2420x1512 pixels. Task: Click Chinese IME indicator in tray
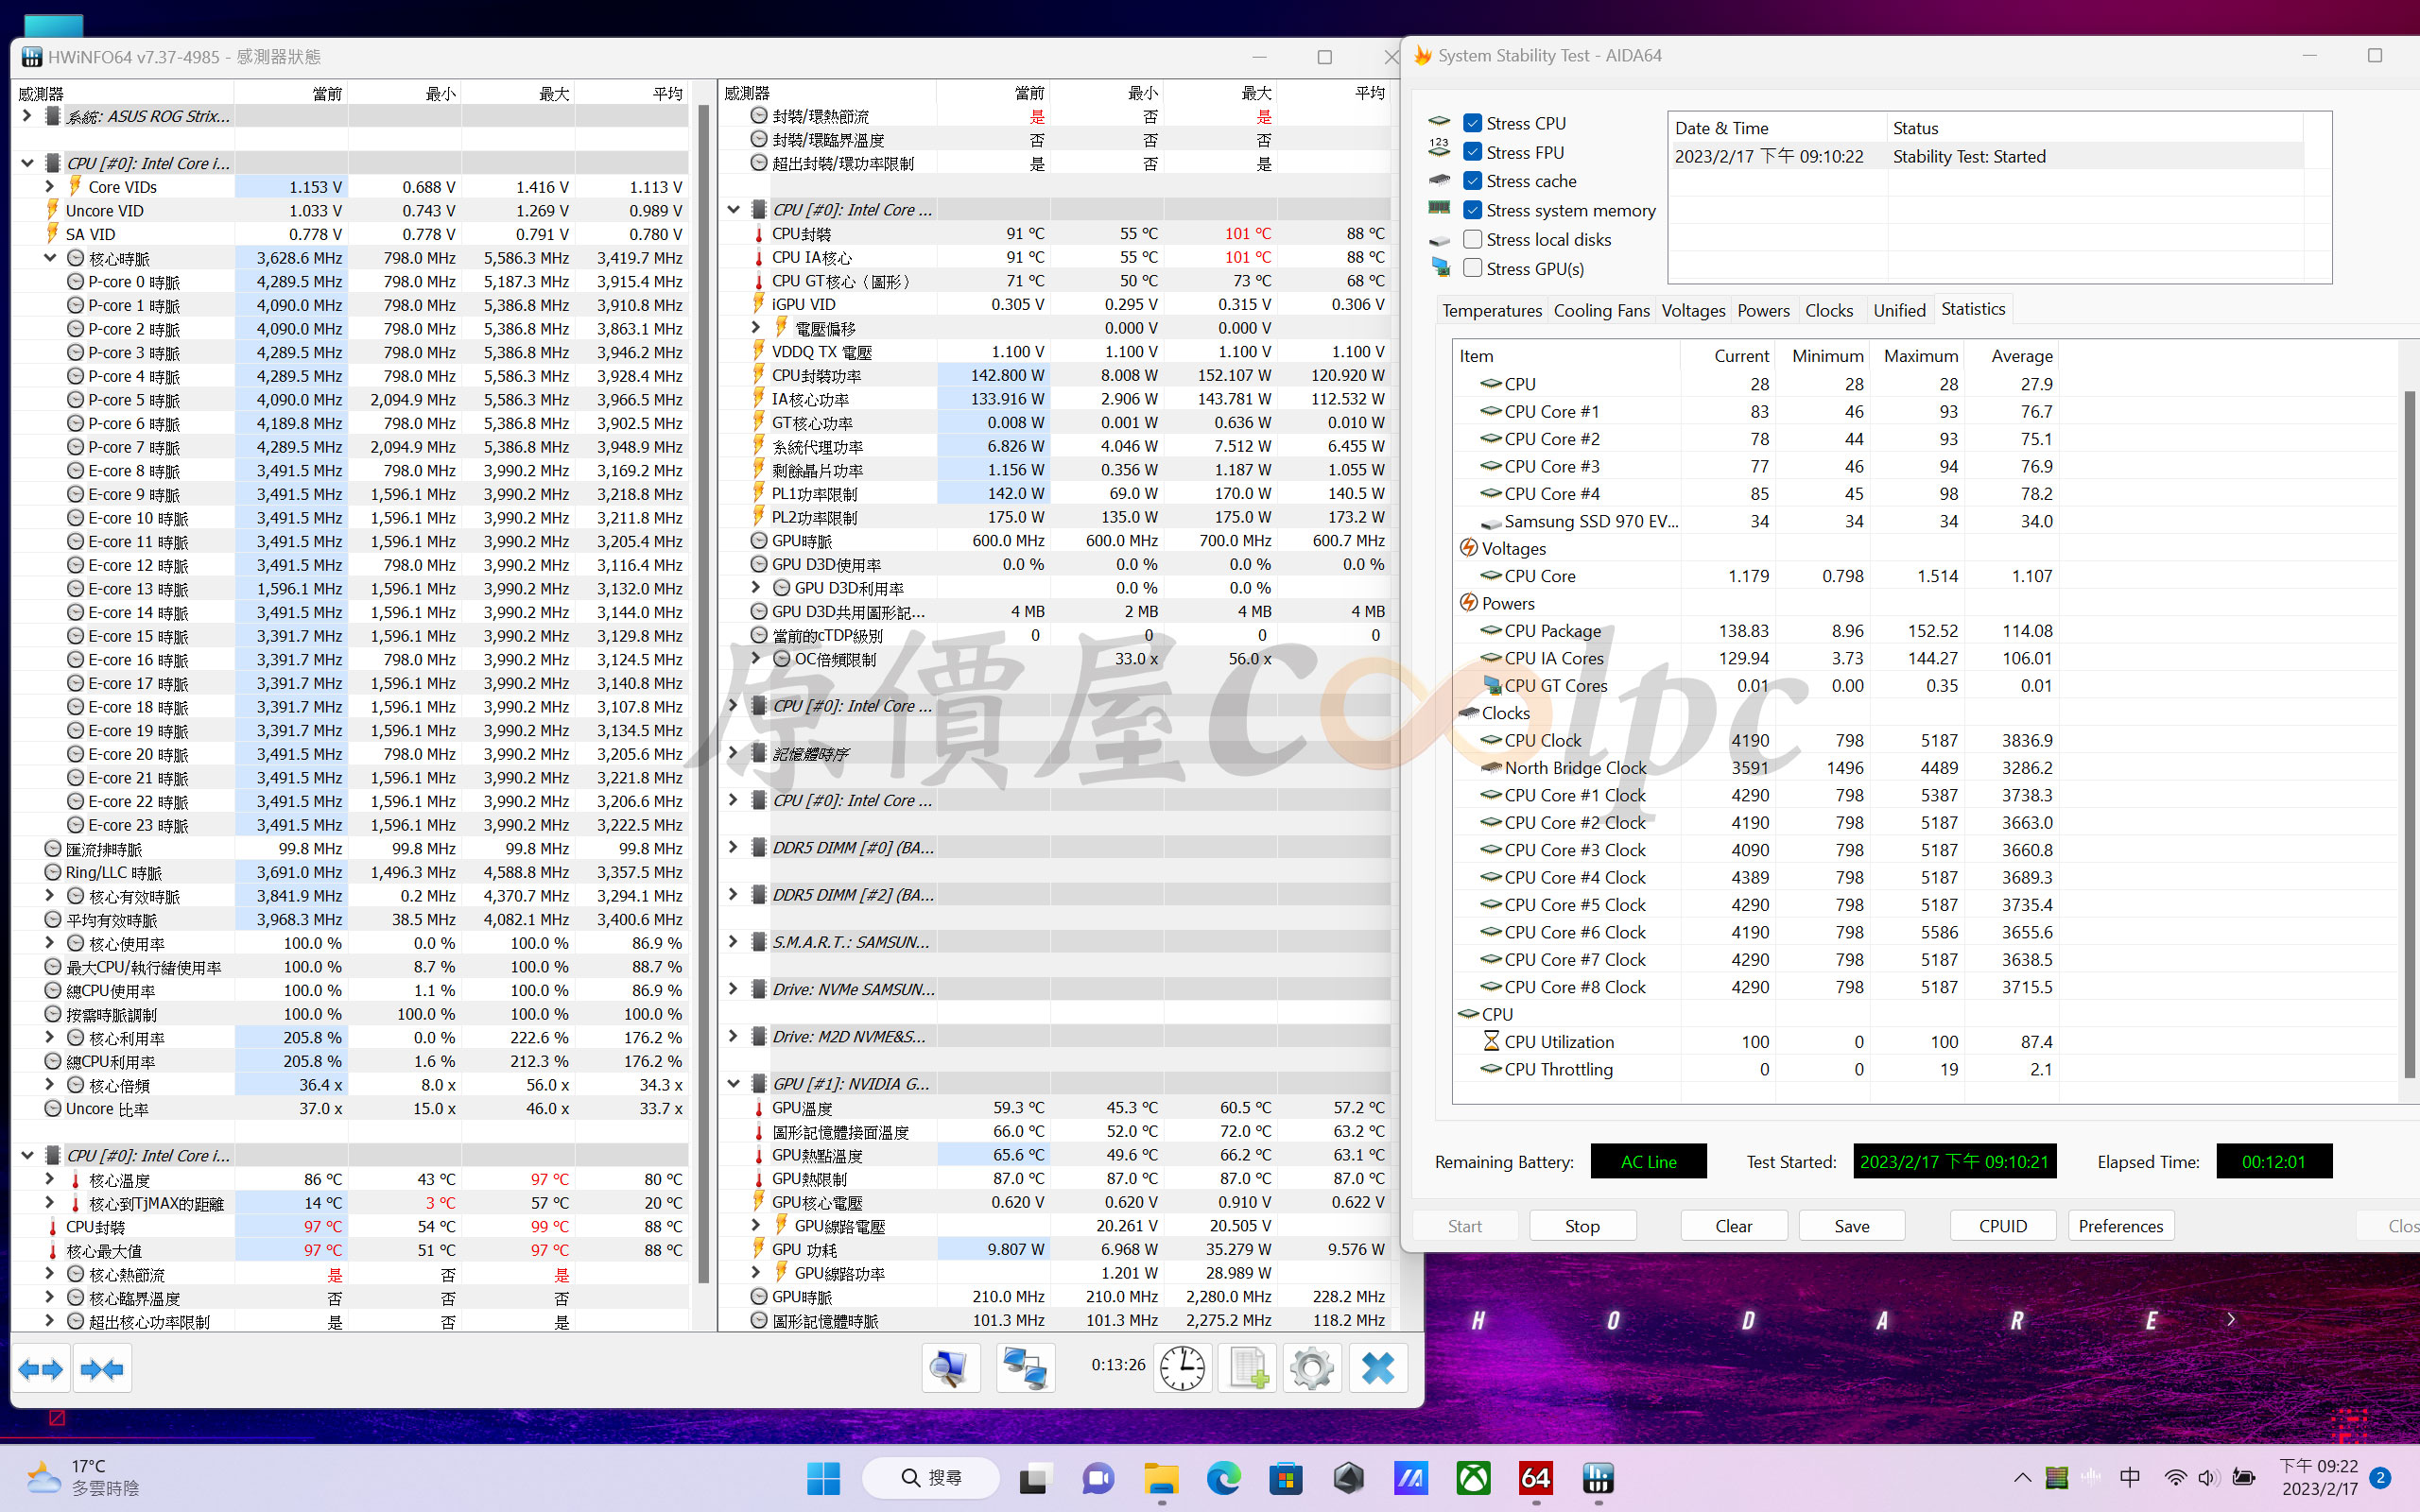[x=2130, y=1477]
